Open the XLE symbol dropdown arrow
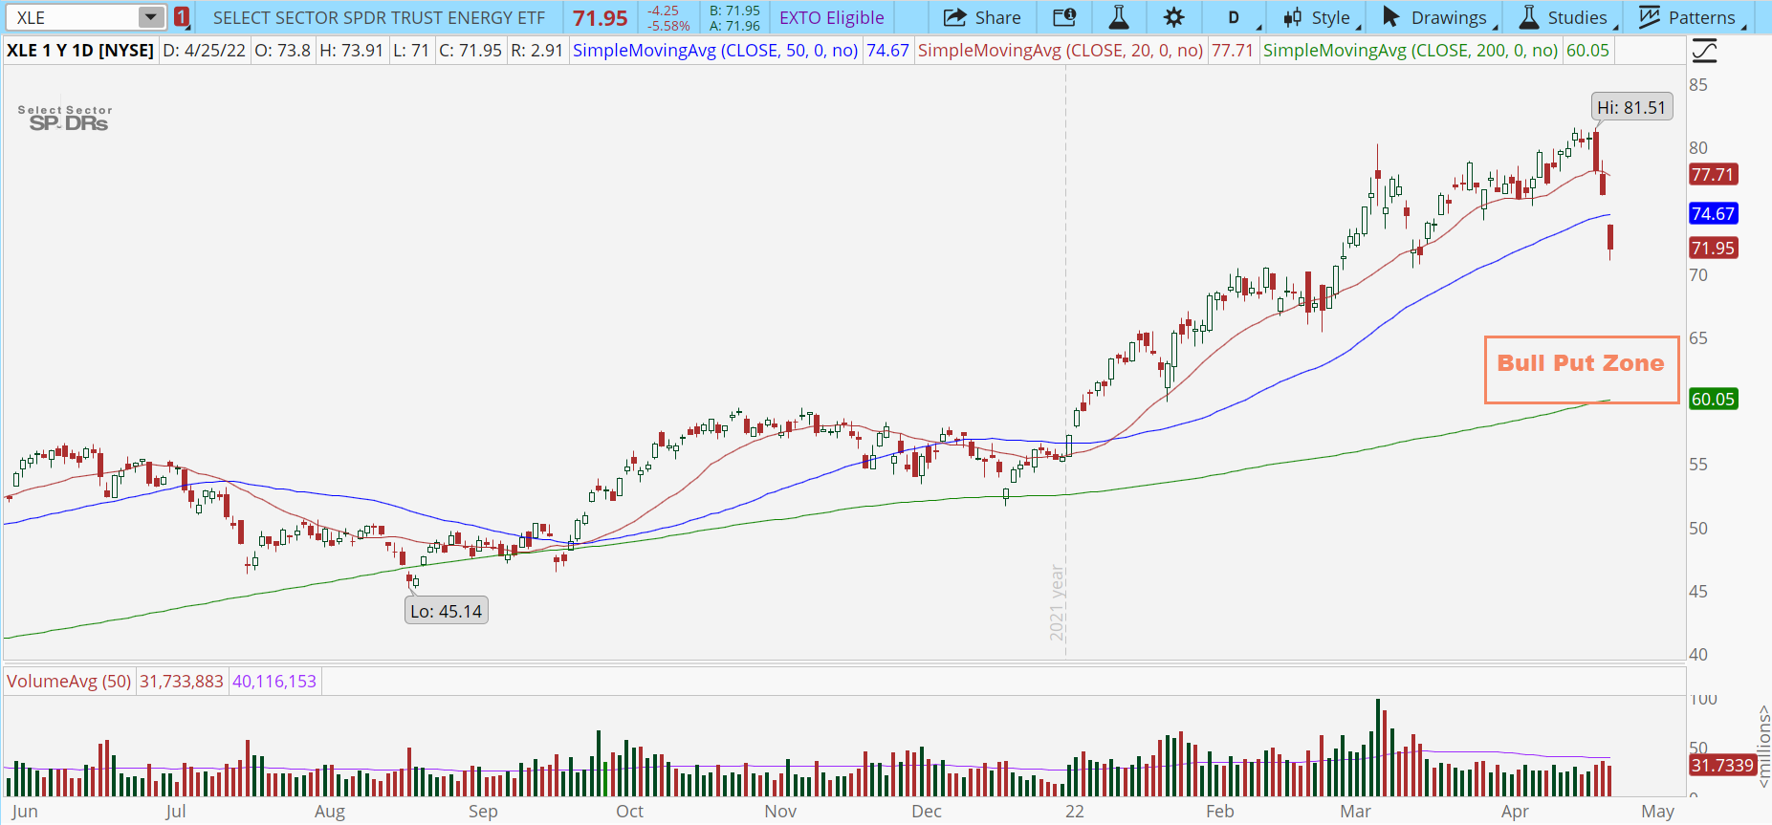Viewport: 1772px width, 825px height. coord(151,17)
